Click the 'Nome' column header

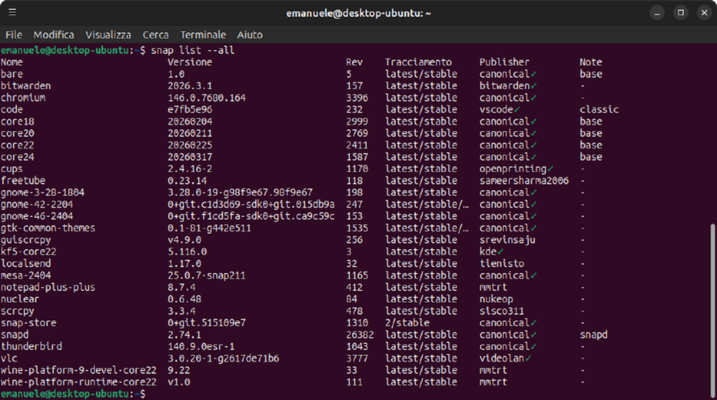click(12, 62)
